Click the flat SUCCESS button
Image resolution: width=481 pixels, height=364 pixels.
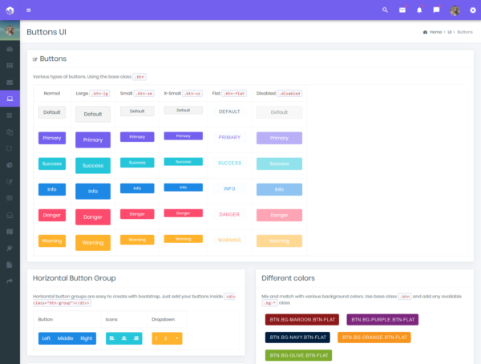pos(229,164)
